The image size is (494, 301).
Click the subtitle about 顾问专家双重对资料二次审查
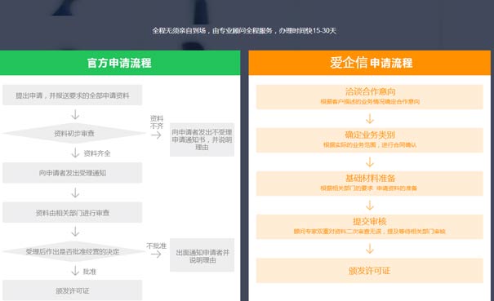(x=370, y=232)
